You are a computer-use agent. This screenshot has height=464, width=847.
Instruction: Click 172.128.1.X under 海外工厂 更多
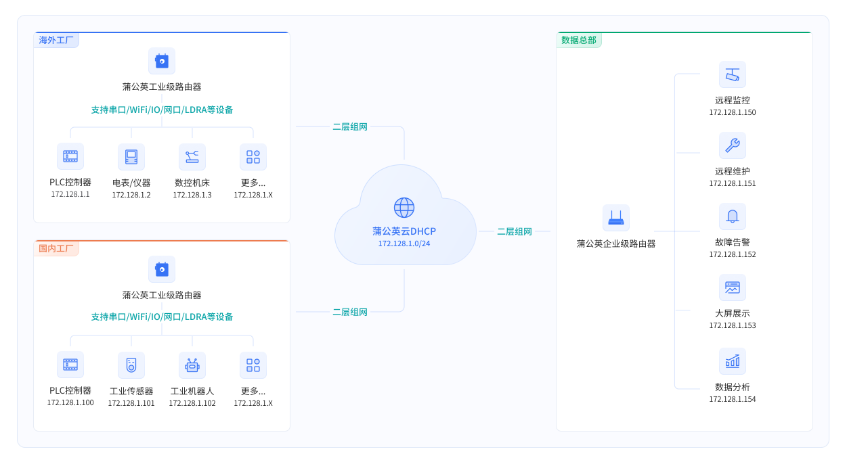(253, 195)
